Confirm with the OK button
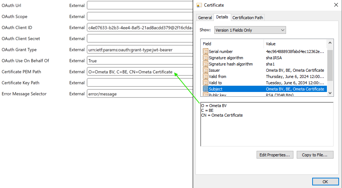 click(325, 182)
